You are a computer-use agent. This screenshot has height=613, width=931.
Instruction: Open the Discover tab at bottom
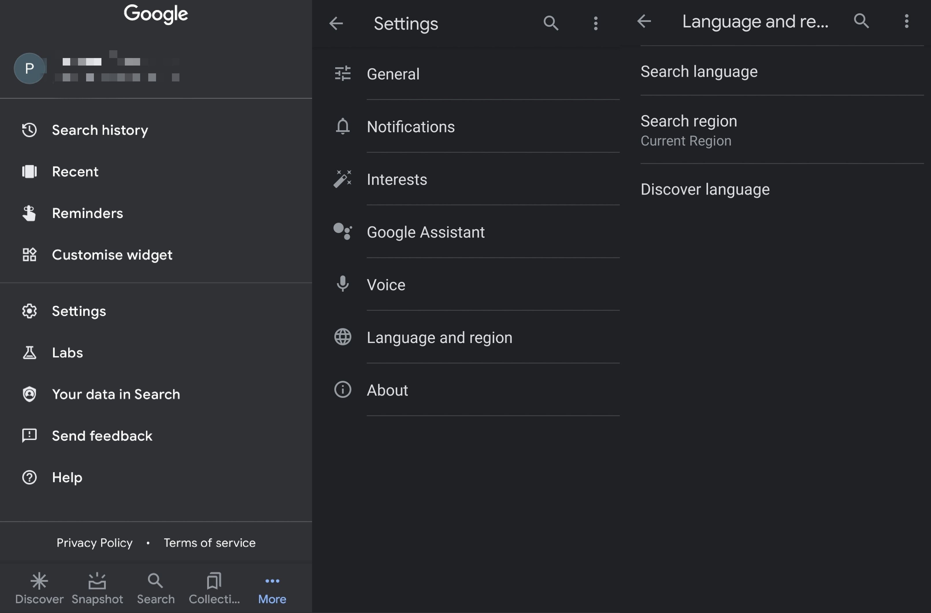click(x=39, y=588)
